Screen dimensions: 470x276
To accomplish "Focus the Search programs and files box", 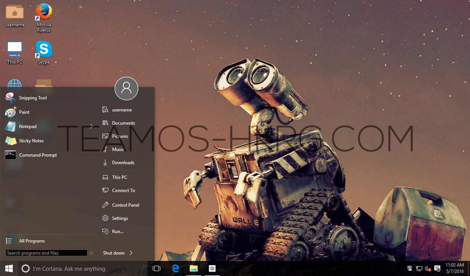I will click(46, 253).
